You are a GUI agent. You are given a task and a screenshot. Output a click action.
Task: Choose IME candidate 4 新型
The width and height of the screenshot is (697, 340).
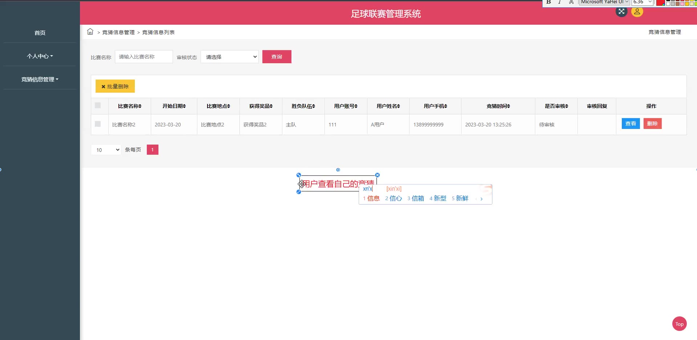coord(438,198)
